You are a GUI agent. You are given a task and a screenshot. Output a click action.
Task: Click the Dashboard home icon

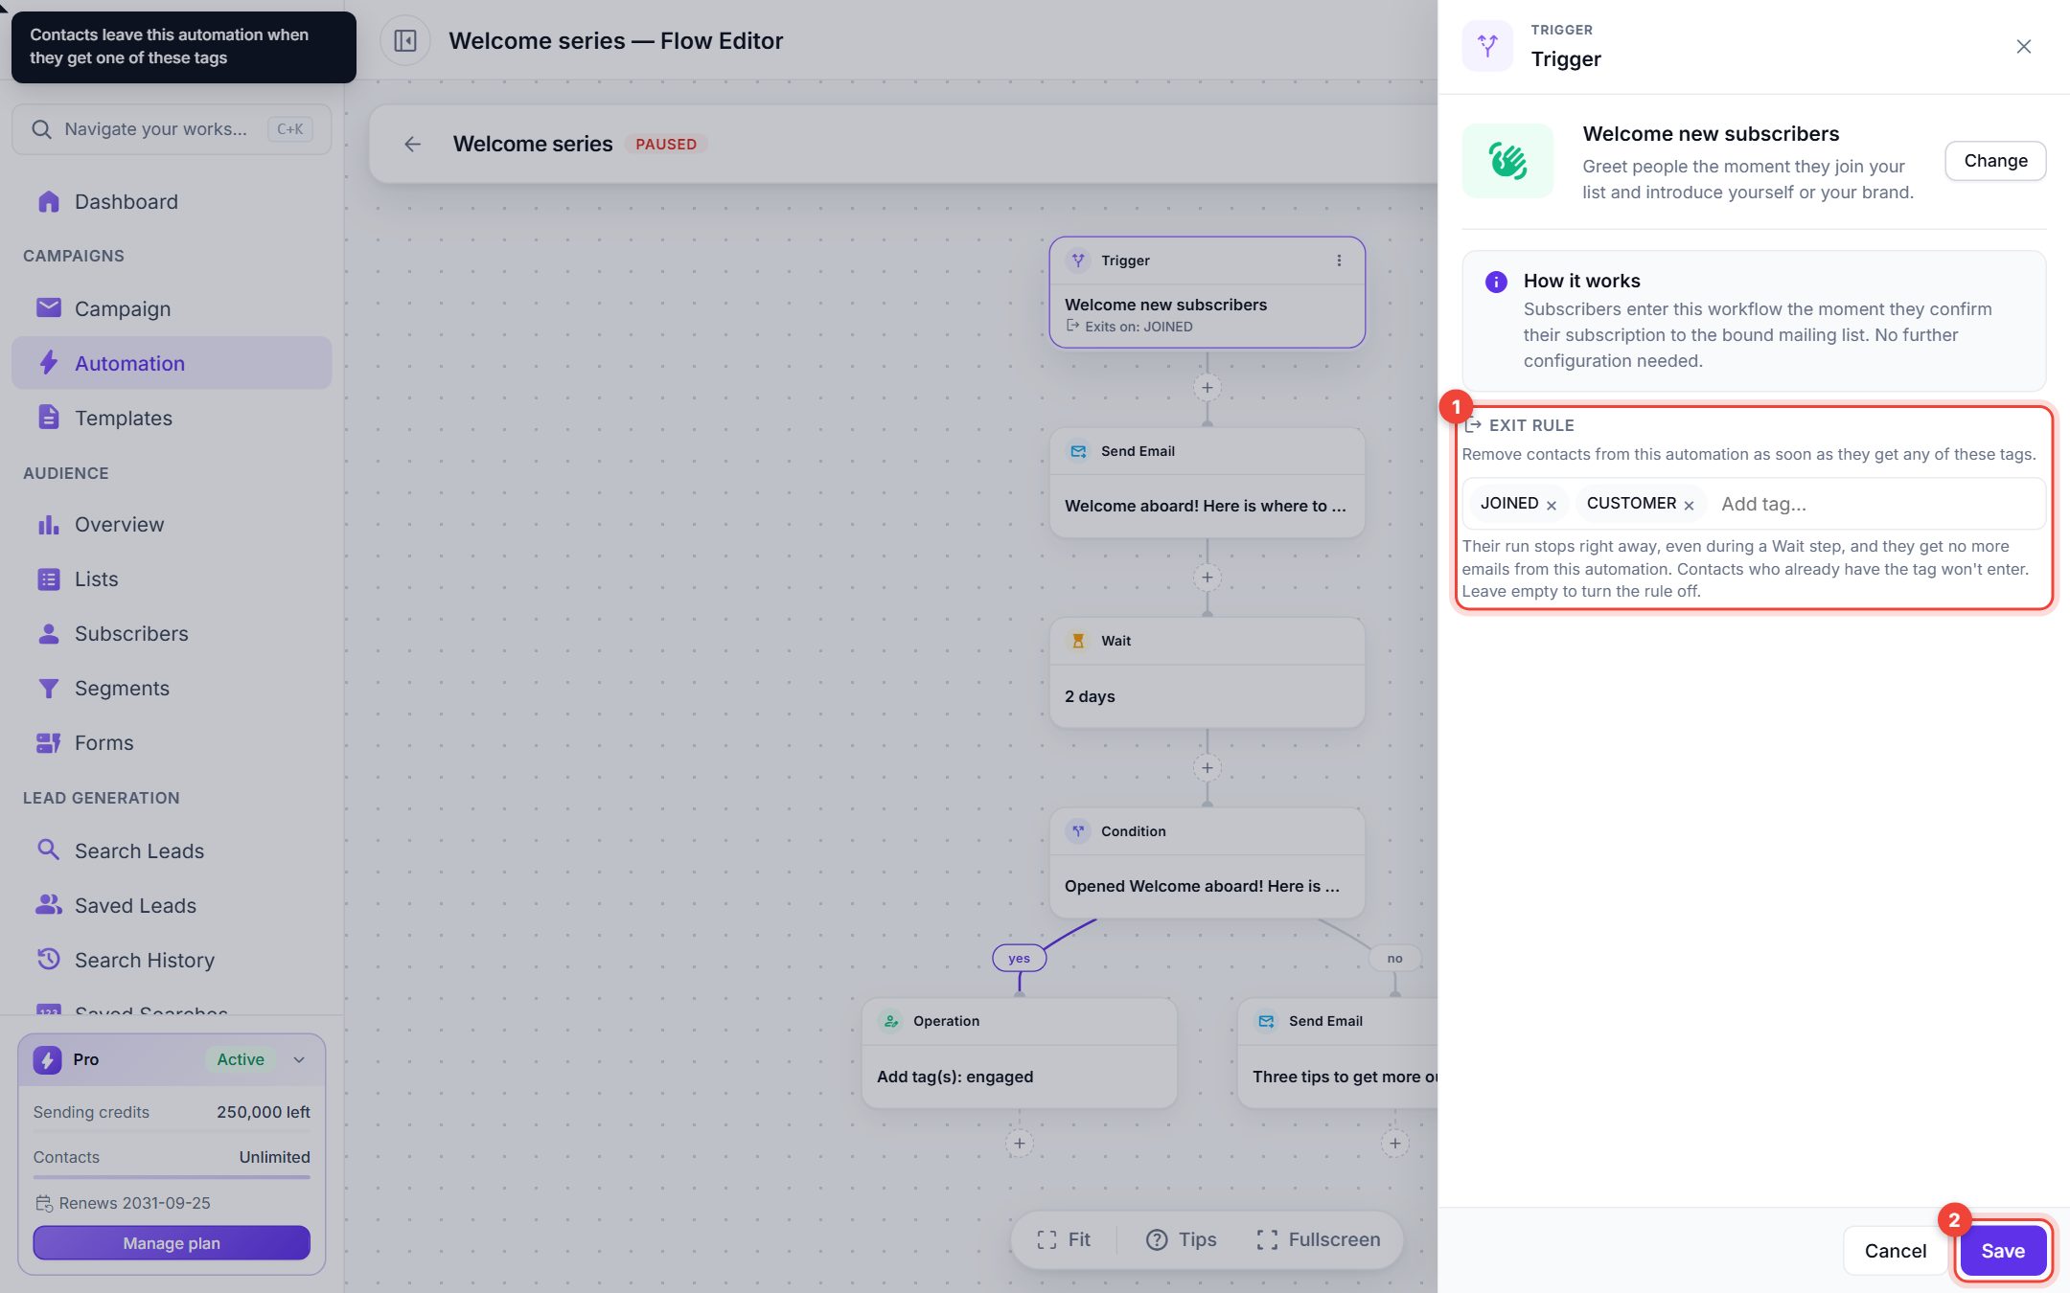tap(48, 201)
